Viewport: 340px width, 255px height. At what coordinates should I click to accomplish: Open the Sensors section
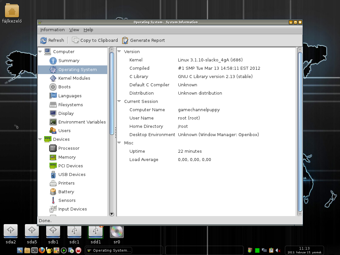(x=67, y=201)
